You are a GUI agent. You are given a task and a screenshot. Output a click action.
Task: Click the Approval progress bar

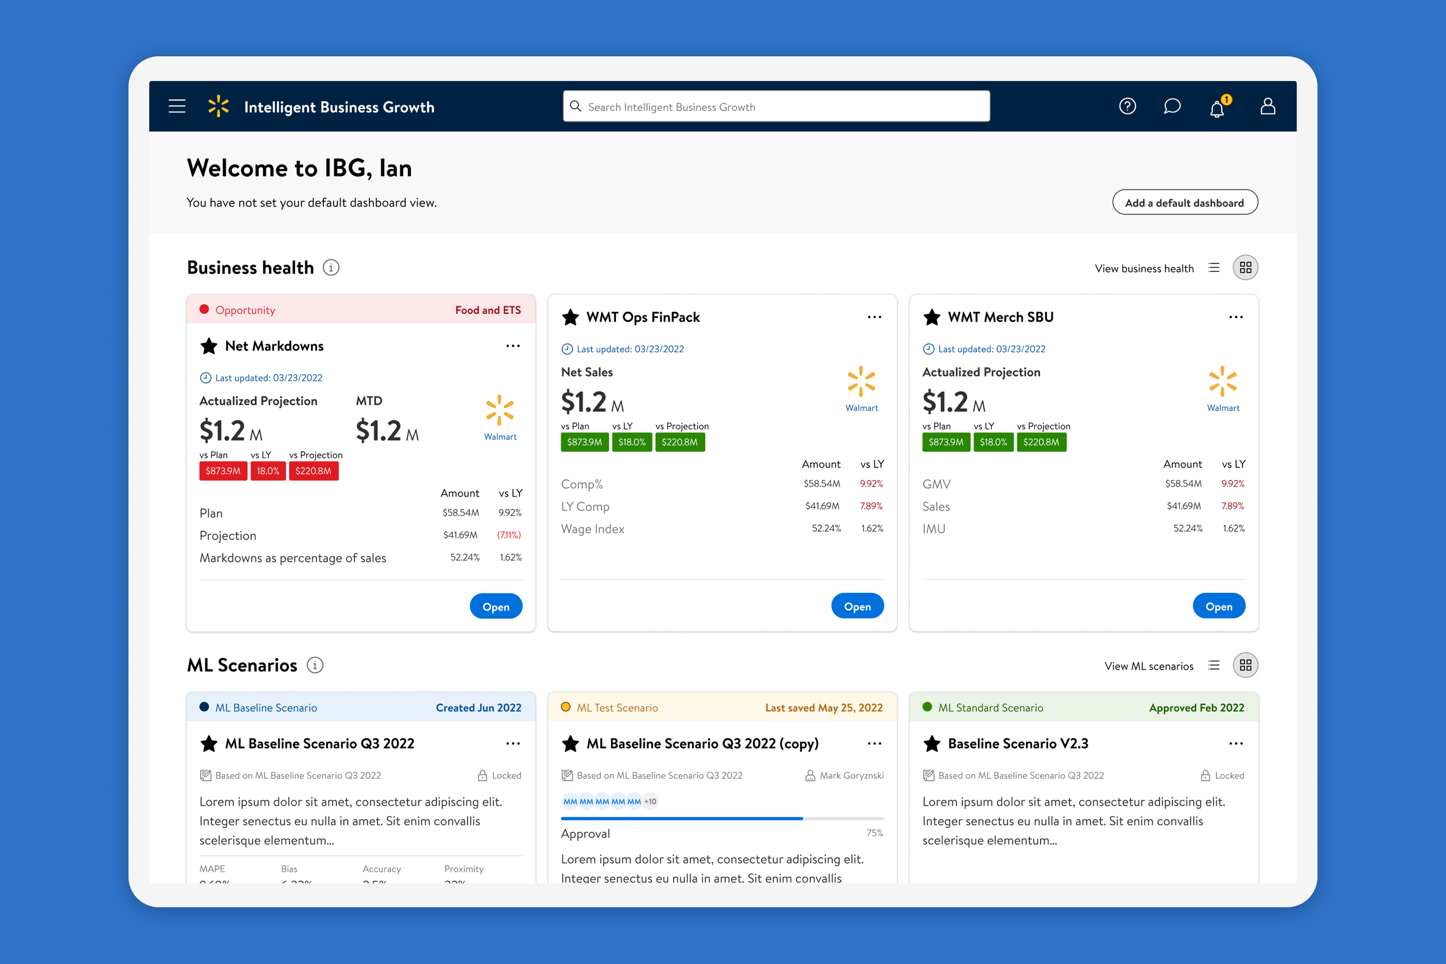pos(722,818)
